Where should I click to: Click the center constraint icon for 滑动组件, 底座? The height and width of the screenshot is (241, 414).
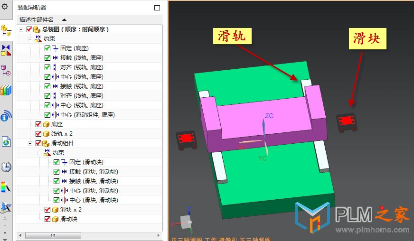coord(55,115)
